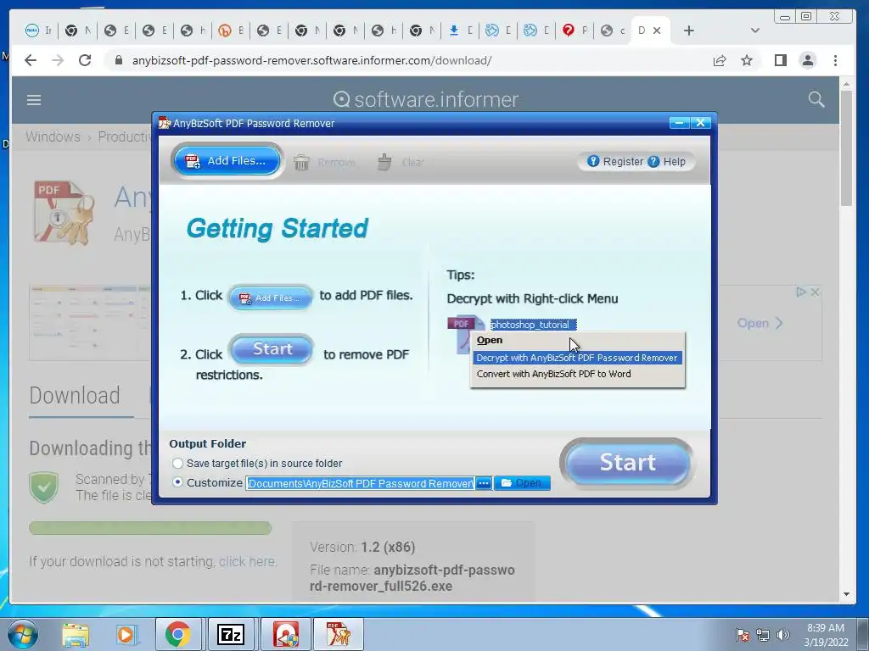Click the output folder path field
869x651 pixels.
coord(360,483)
